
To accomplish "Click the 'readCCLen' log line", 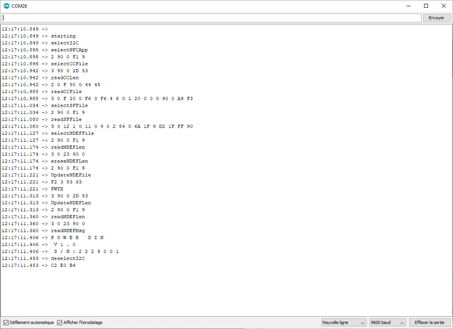I will coord(40,78).
